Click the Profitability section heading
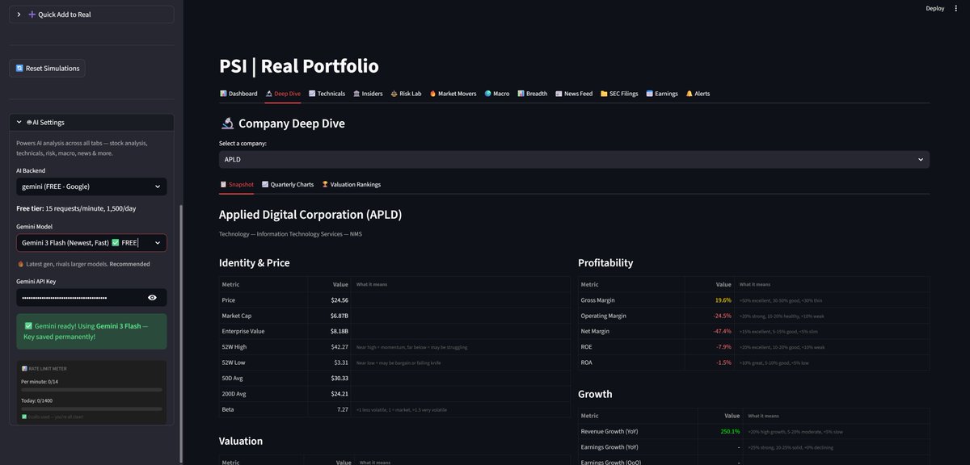Image resolution: width=970 pixels, height=465 pixels. coord(605,263)
